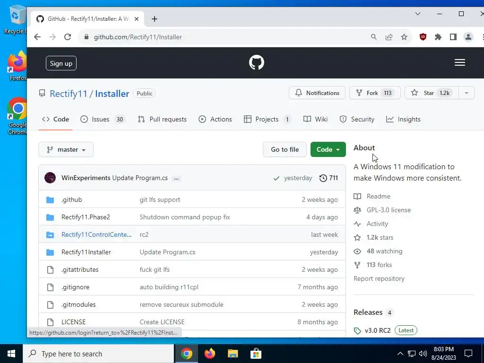Click the share page icon
Screen dimensions: 484x363
pyautogui.click(x=389, y=37)
